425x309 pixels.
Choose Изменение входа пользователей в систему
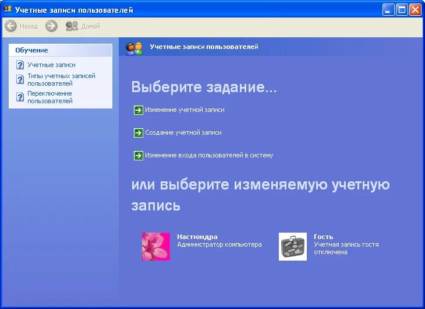209,155
